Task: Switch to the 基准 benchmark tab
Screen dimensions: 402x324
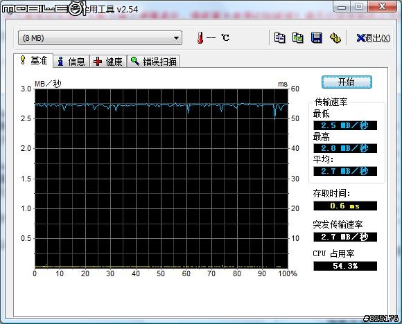Action: click(33, 60)
